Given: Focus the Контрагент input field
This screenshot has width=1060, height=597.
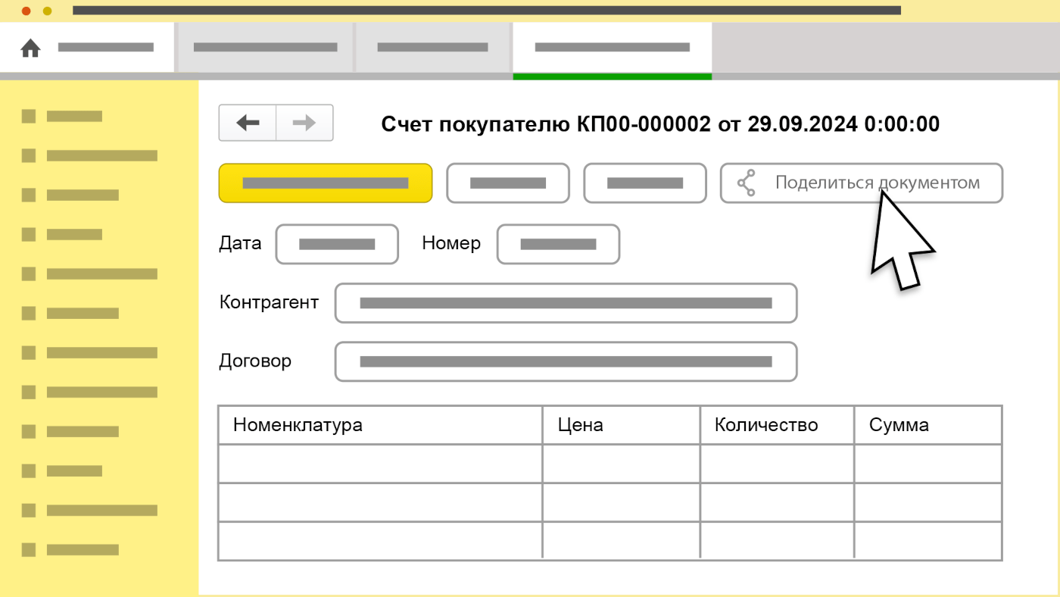Looking at the screenshot, I should (x=566, y=303).
